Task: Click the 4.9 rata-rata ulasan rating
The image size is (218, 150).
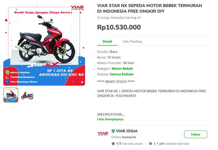Action: point(130,143)
